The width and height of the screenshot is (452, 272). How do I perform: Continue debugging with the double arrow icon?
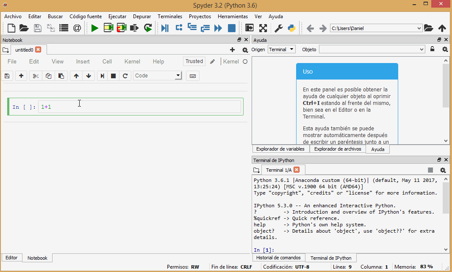(x=218, y=28)
